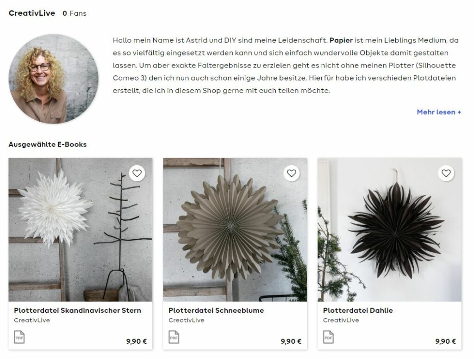The image size is (474, 359).
Task: View white paper star product image
Action: coord(81,229)
